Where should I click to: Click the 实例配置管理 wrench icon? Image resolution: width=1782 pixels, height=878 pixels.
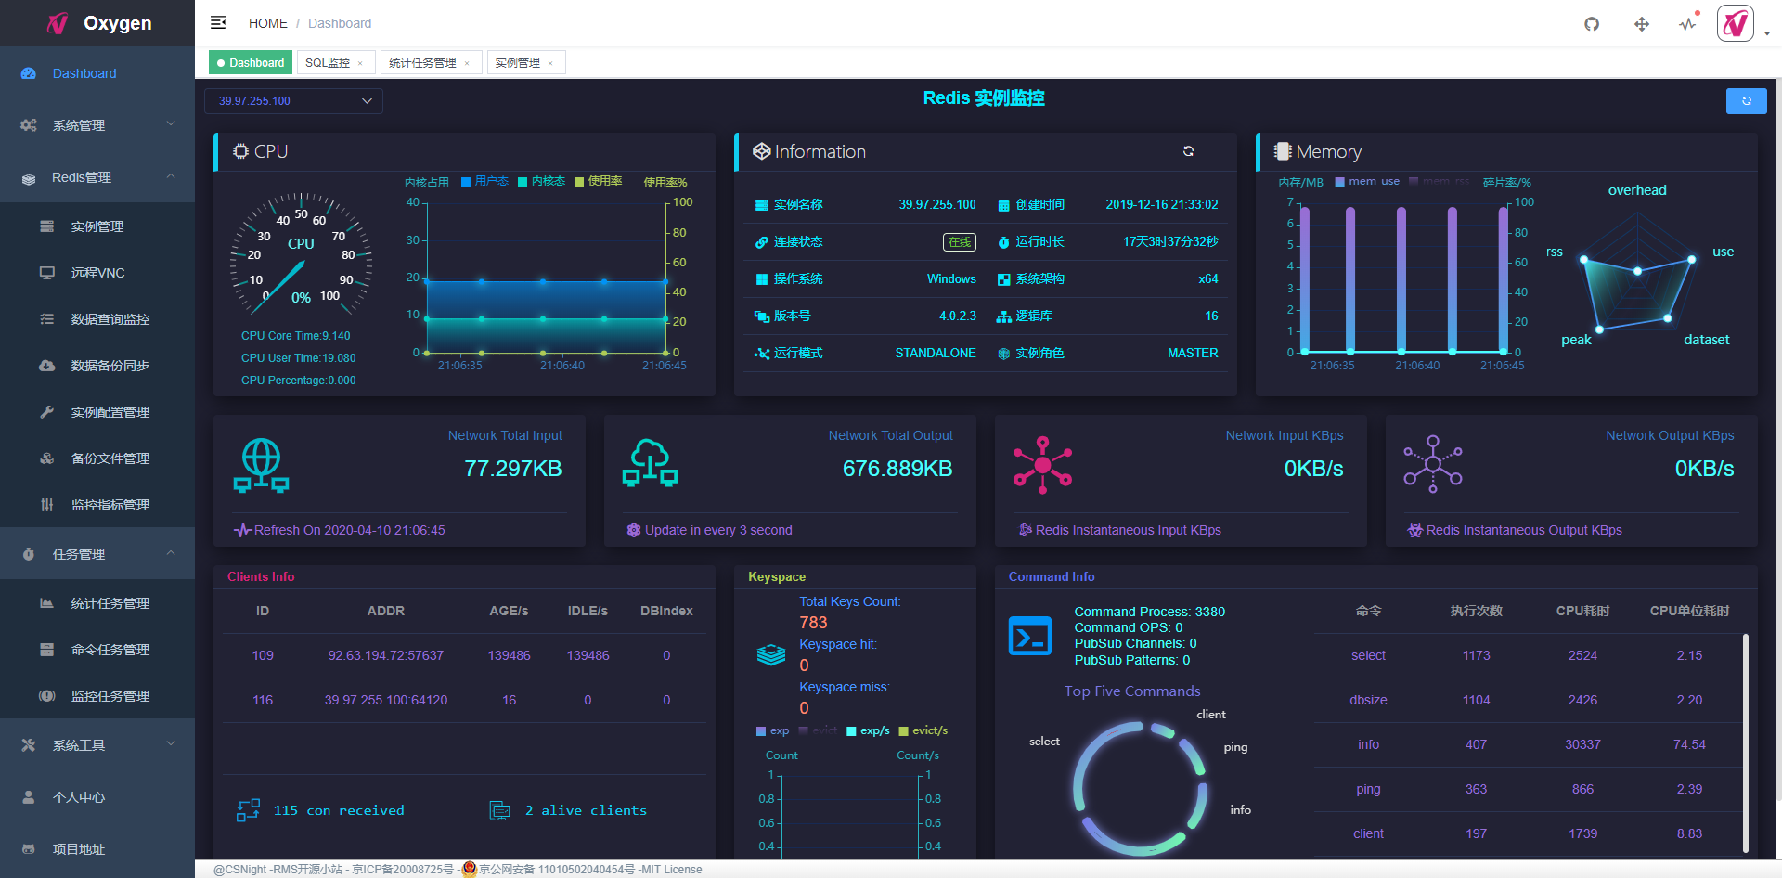tap(47, 412)
